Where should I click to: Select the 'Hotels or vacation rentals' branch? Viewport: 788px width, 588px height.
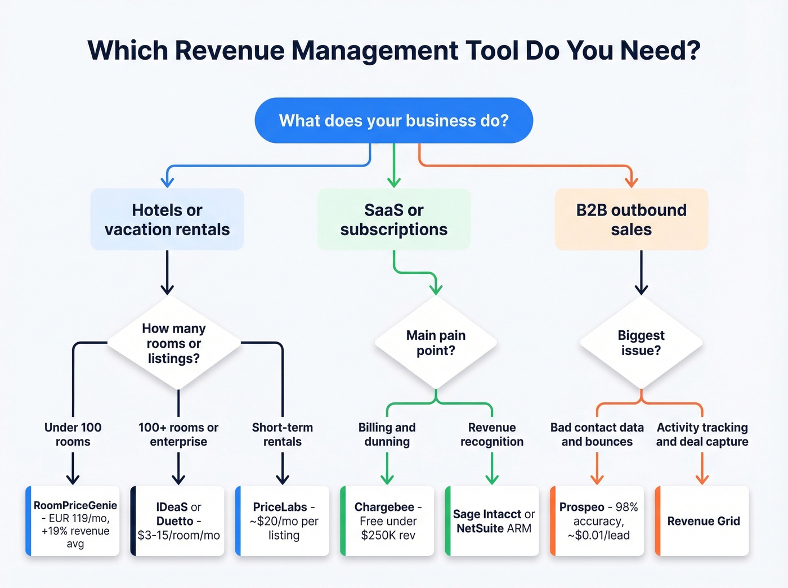[x=167, y=219]
